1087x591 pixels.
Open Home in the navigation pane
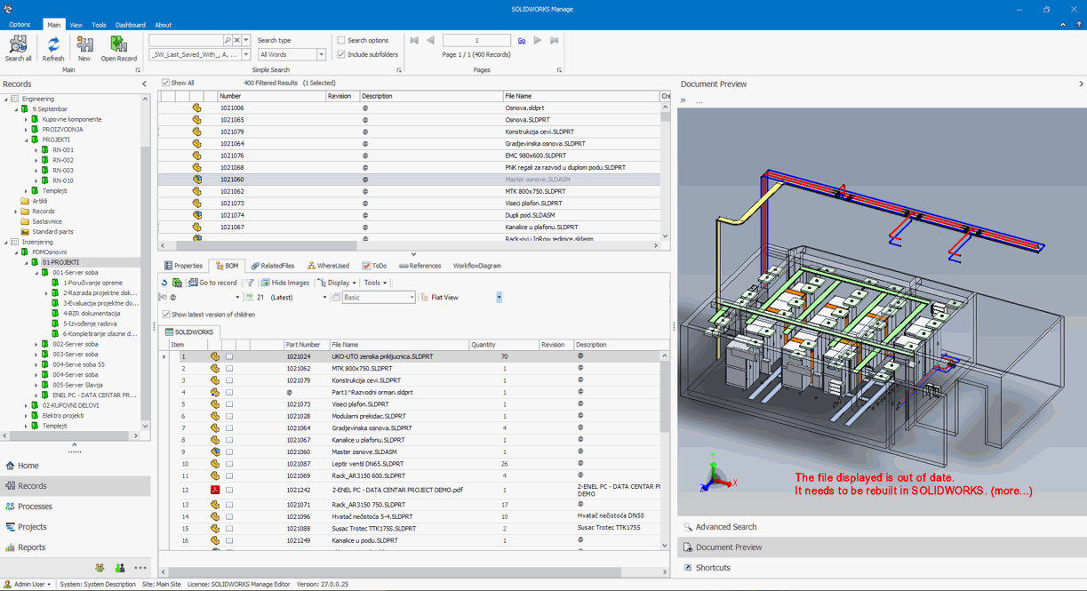[28, 466]
